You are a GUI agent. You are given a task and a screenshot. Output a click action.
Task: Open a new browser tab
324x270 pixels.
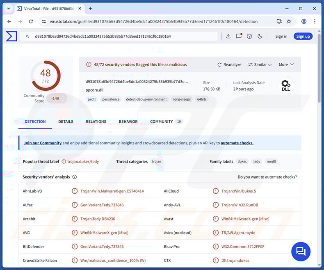[90, 9]
